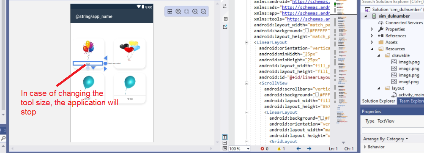
Task: Collapse the sim_dulnumber project node
Action: coord(366,16)
